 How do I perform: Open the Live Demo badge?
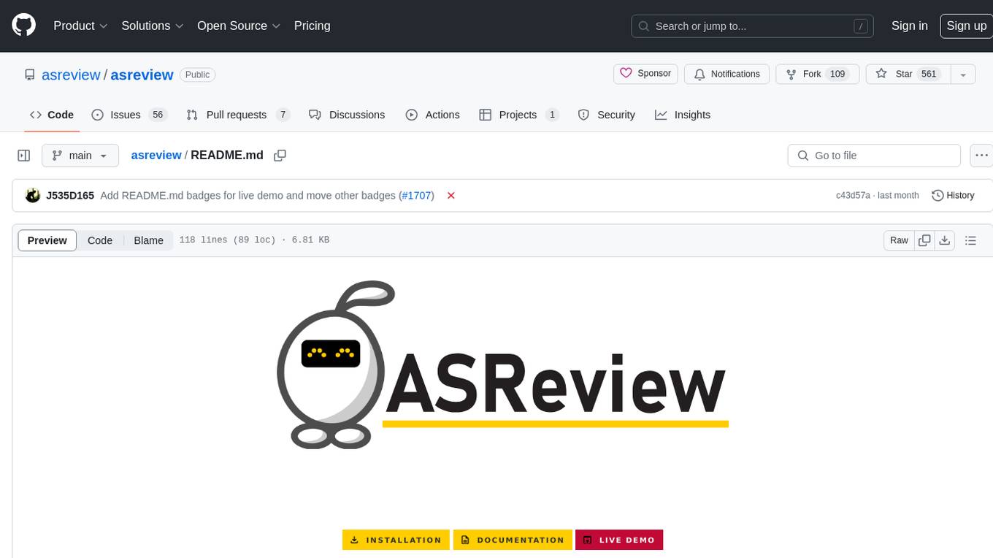tap(619, 540)
